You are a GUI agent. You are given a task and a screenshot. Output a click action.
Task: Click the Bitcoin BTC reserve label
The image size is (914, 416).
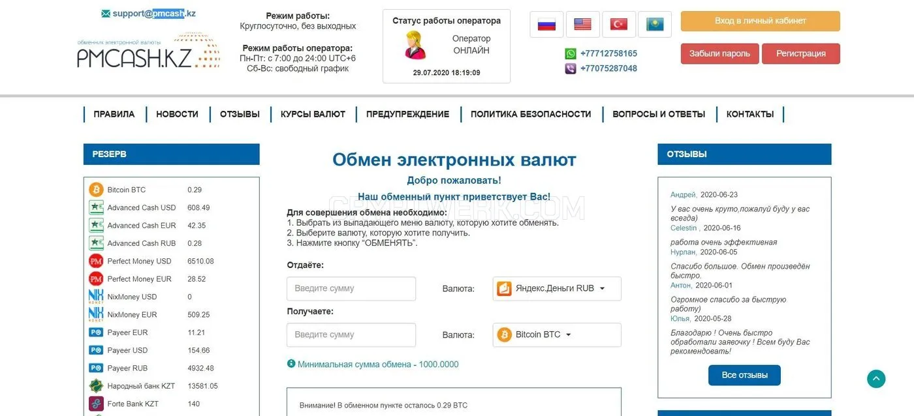pos(127,190)
